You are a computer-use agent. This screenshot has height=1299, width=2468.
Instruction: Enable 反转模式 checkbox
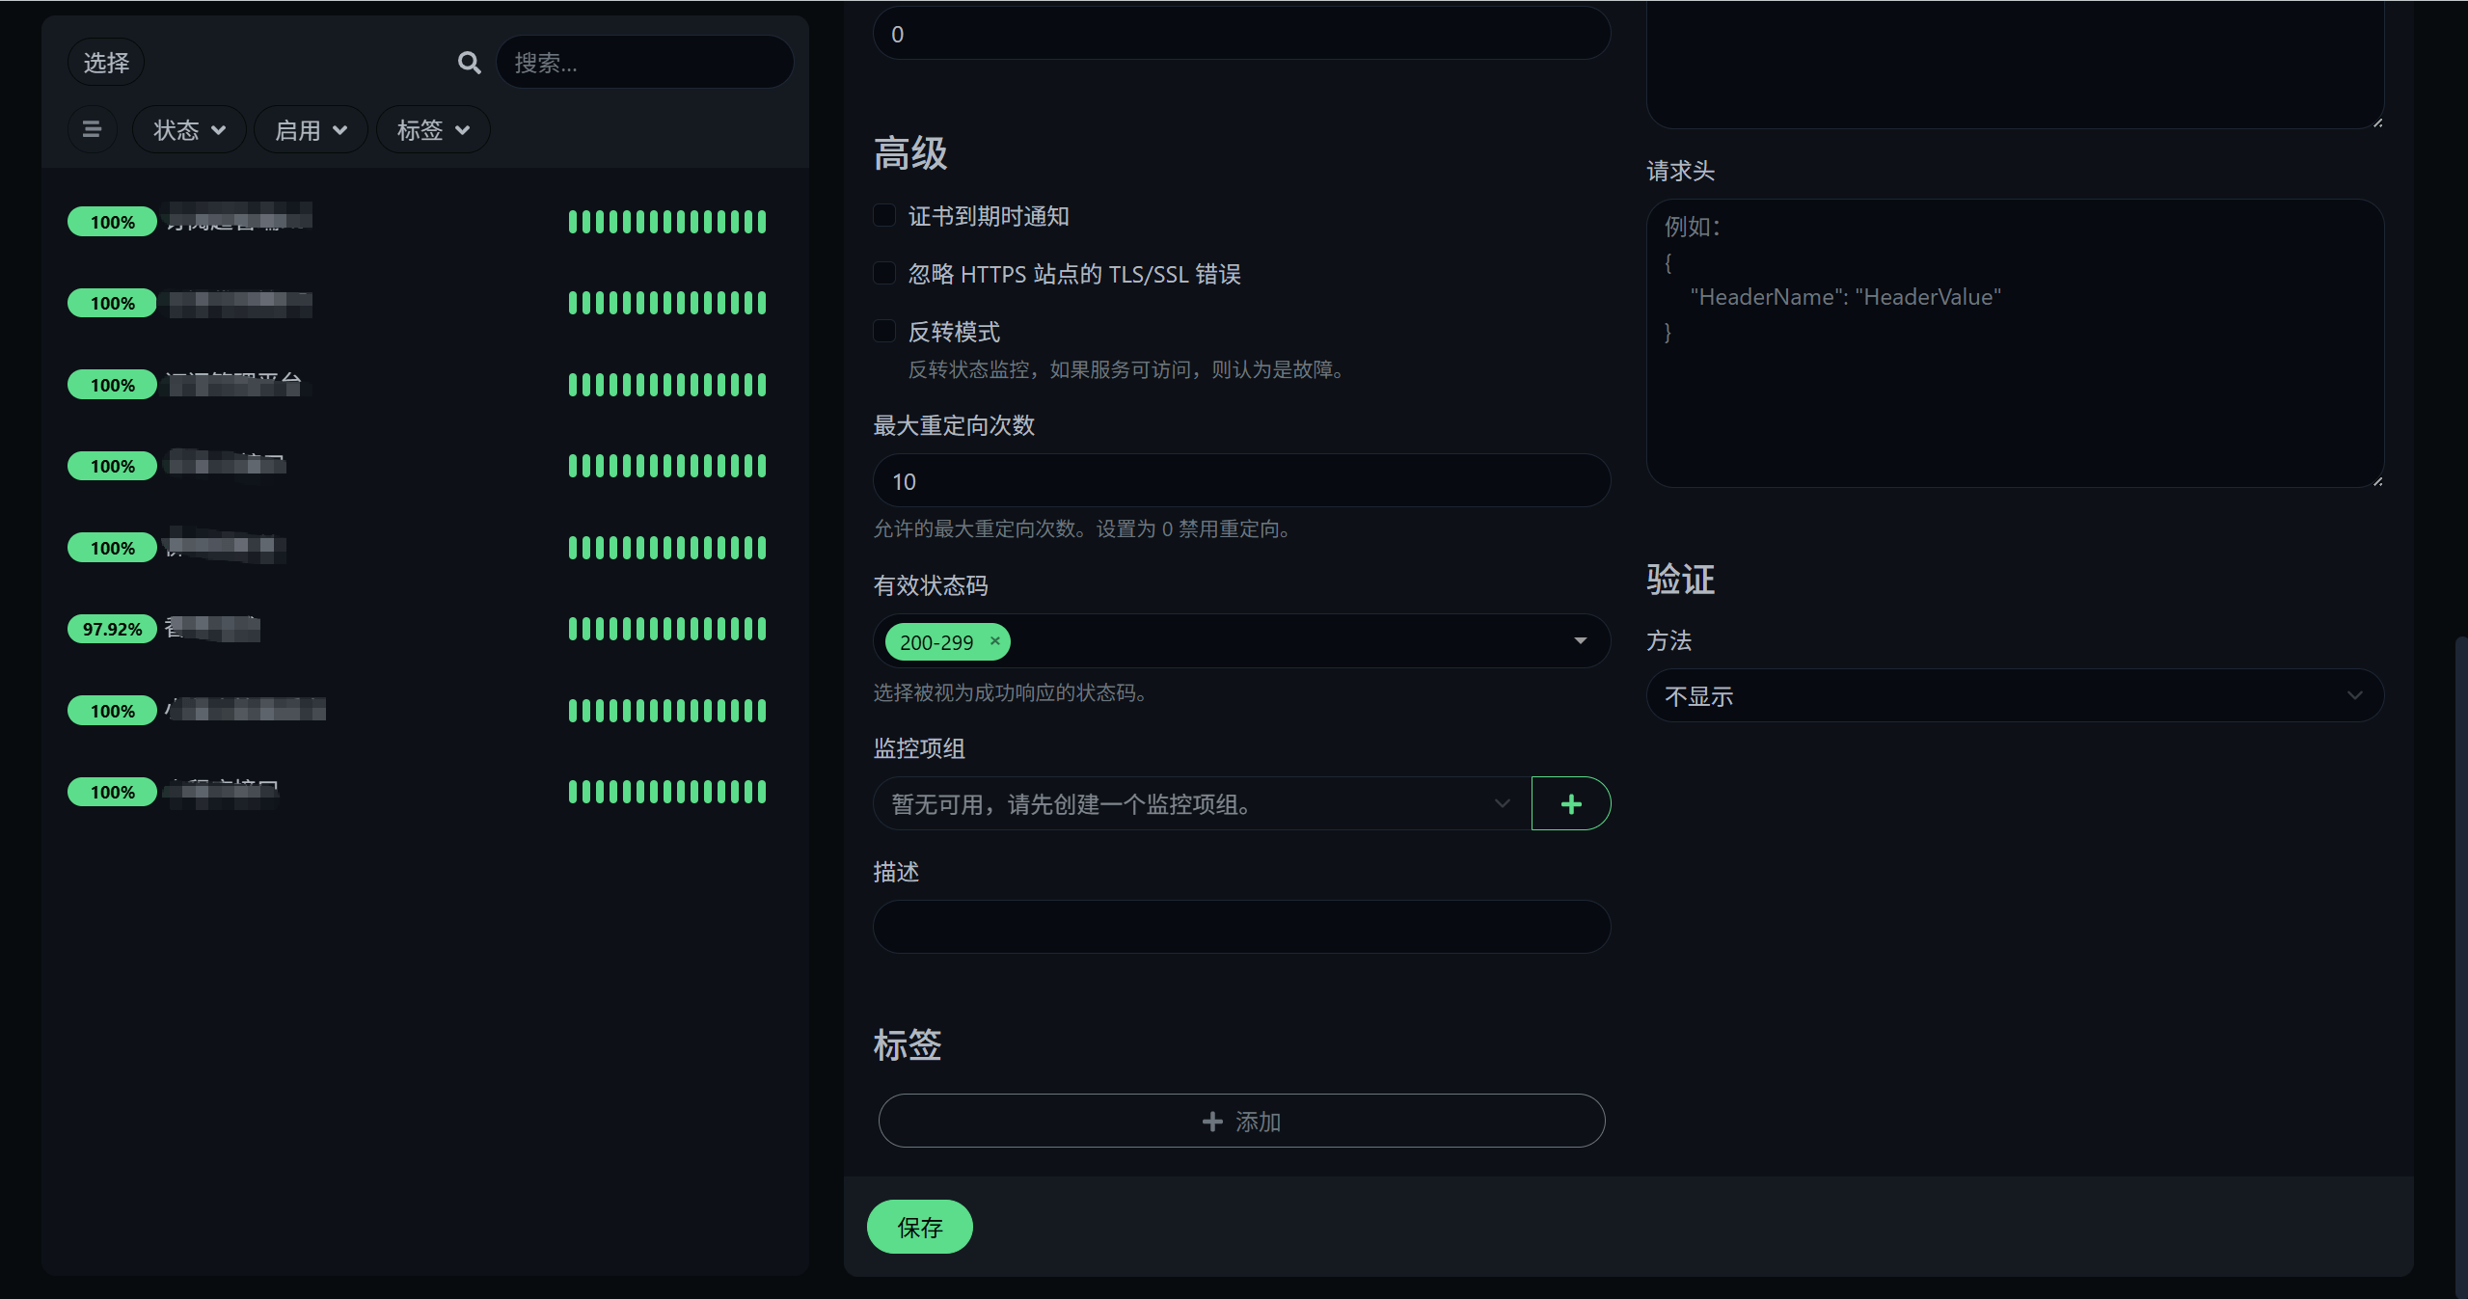point(883,331)
